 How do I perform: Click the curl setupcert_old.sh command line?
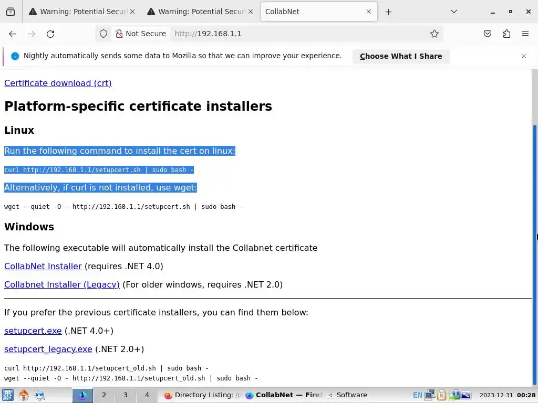click(106, 368)
